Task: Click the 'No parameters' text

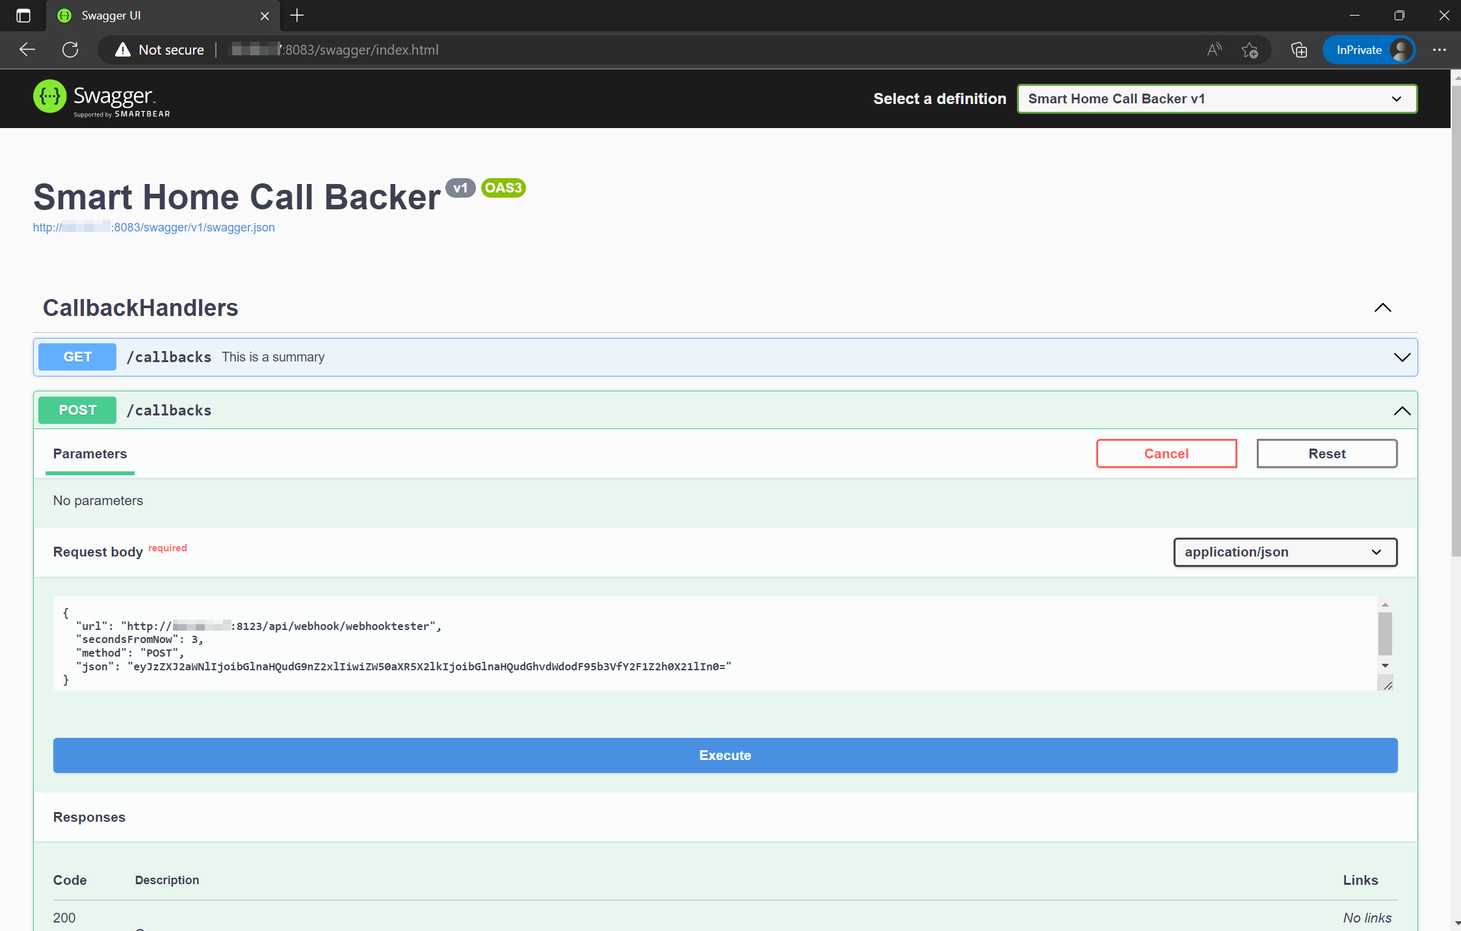Action: (98, 501)
